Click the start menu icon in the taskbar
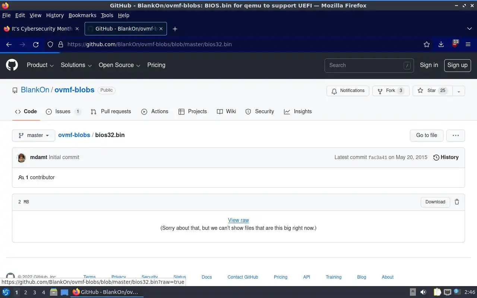The height and width of the screenshot is (298, 477). pos(6,292)
